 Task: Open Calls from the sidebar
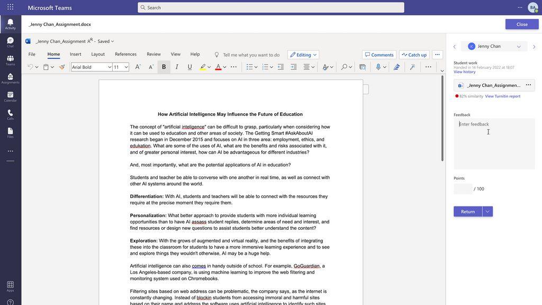[x=11, y=114]
